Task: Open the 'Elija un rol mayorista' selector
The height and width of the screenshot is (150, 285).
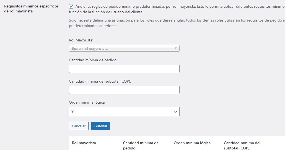Action: (x=122, y=48)
